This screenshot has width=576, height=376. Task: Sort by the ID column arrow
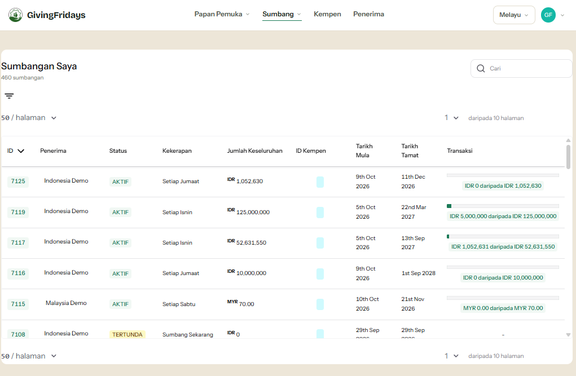coord(21,151)
